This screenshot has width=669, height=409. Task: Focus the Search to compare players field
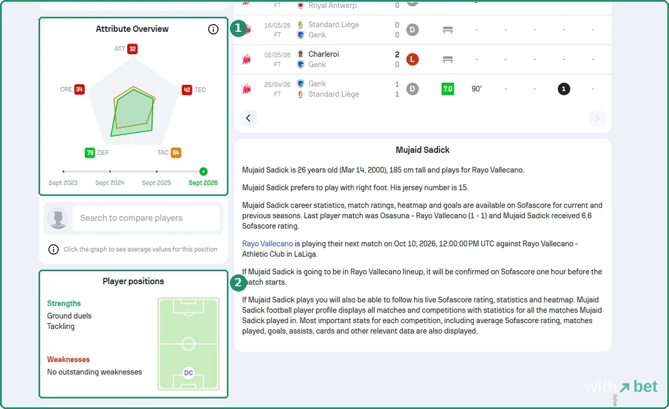146,218
